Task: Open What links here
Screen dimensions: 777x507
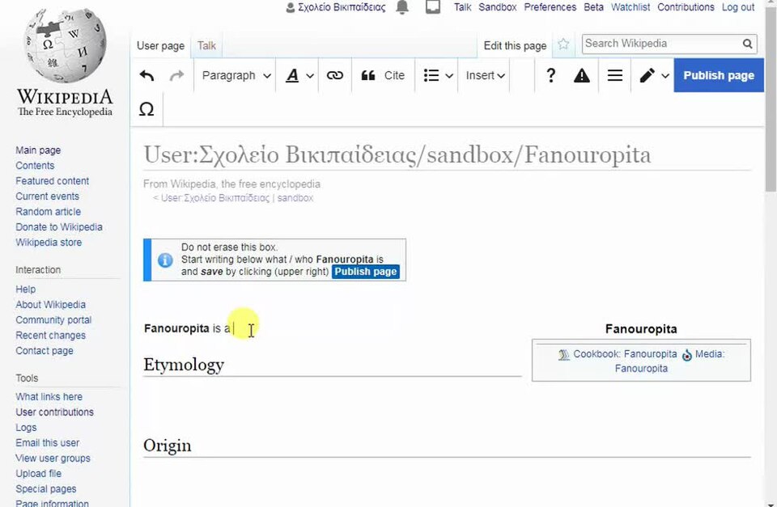Action: tap(49, 396)
